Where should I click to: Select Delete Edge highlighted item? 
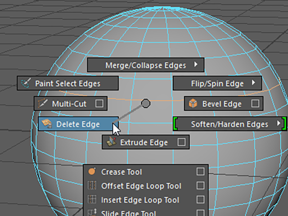pos(78,124)
